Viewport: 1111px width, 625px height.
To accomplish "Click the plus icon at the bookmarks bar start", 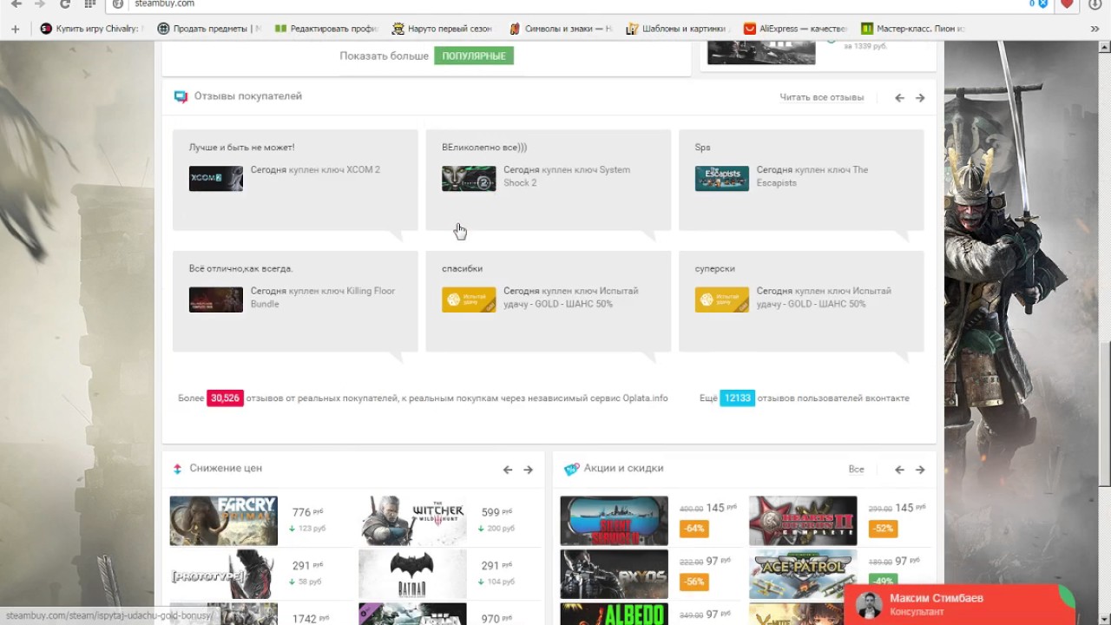I will click(x=15, y=29).
